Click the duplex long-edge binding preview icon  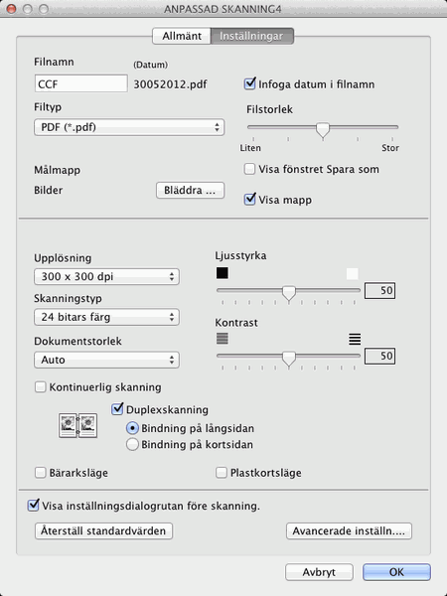click(77, 425)
